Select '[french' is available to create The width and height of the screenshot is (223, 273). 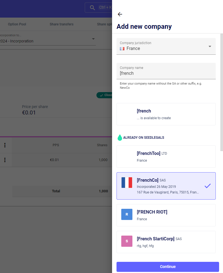(x=166, y=114)
